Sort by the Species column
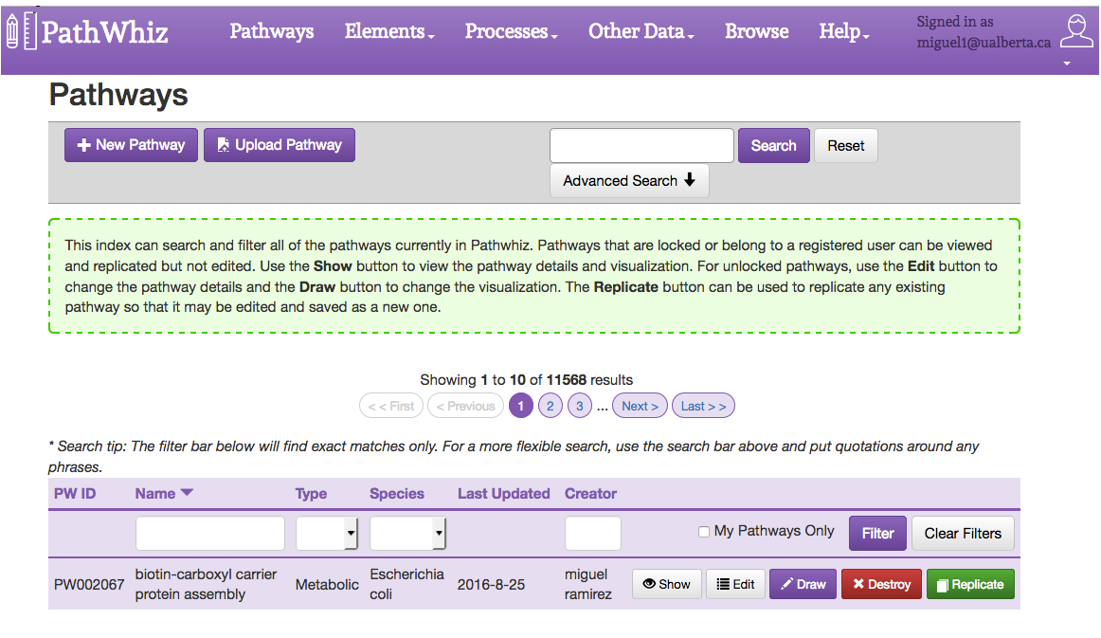Viewport: 1101px width, 638px height. coord(397,493)
